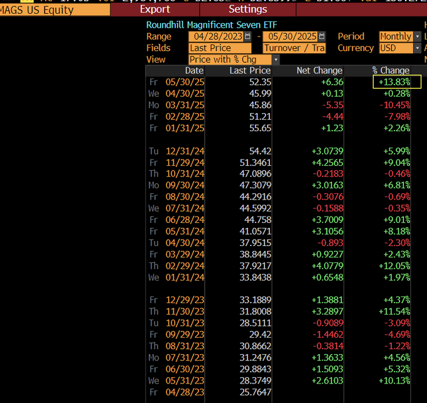The height and width of the screenshot is (403, 427).
Task: Edit the range start date 04/28/2023
Action: click(x=216, y=36)
